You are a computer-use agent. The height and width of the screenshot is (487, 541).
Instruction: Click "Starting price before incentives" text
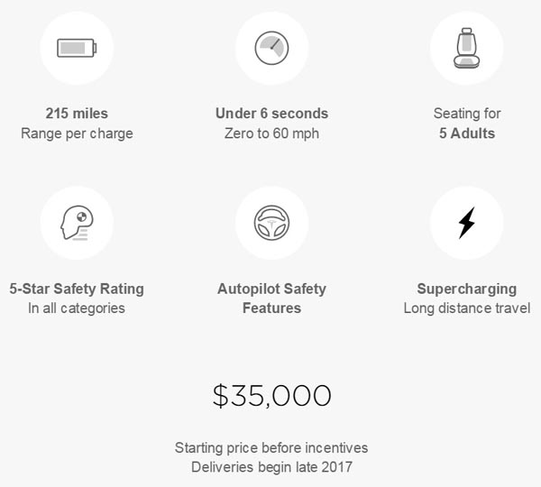tap(271, 447)
